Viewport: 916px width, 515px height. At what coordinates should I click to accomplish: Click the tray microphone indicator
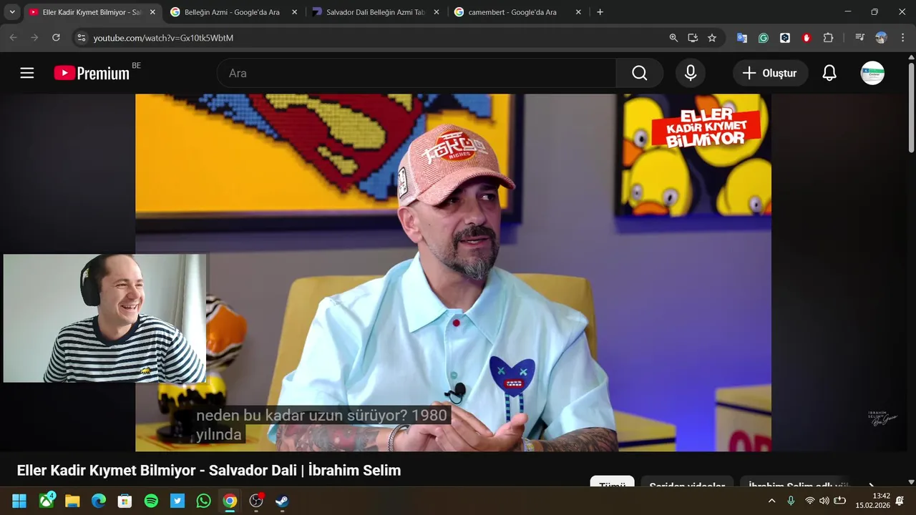(x=791, y=501)
